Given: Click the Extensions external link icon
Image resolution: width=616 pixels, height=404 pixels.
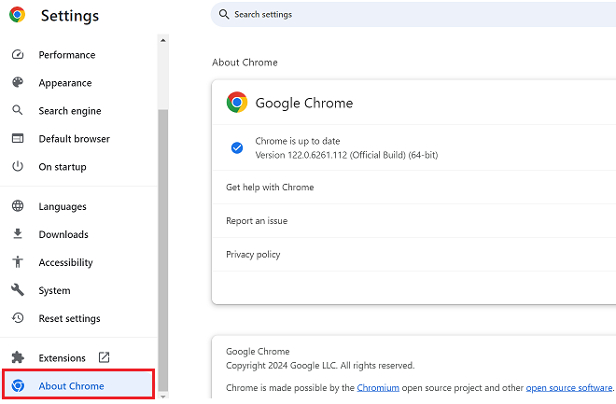Looking at the screenshot, I should (x=104, y=357).
